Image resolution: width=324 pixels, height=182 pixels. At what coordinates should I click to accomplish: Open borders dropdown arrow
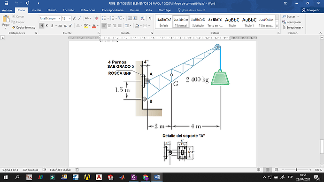149,26
